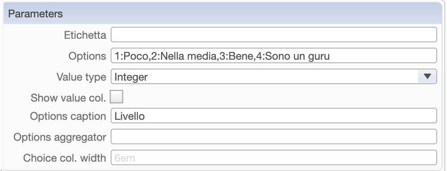Place cursor on 'Sono un guru' text

click(x=297, y=56)
